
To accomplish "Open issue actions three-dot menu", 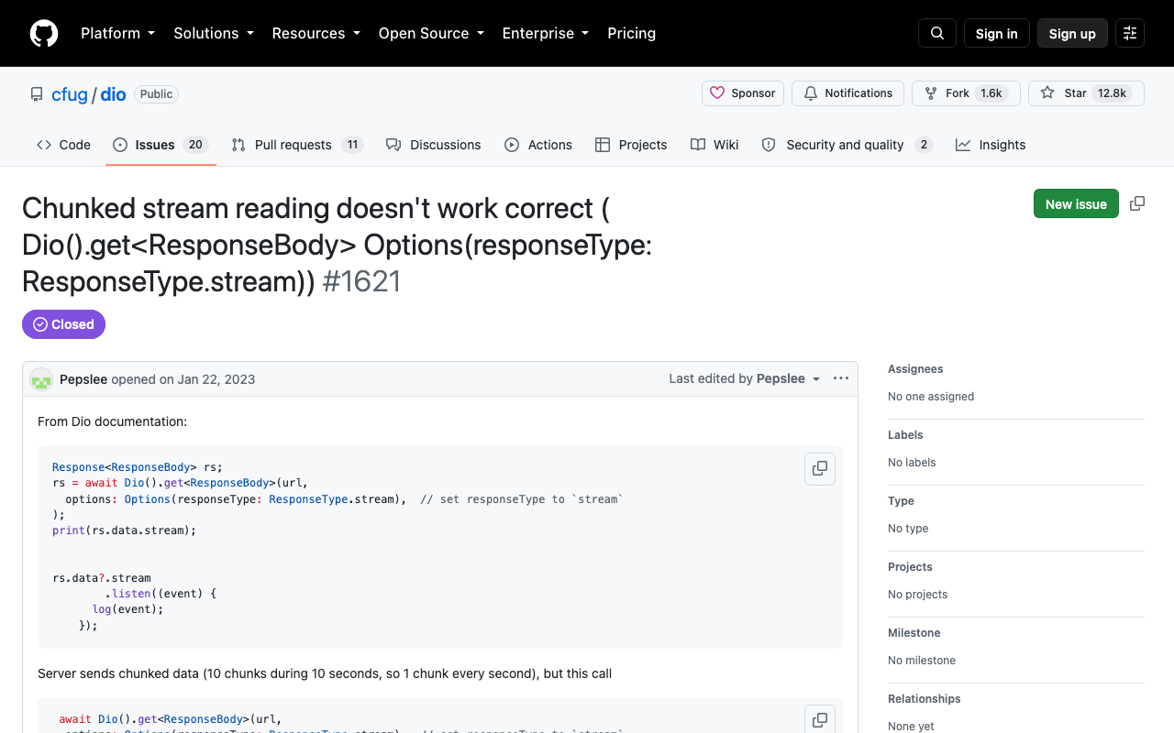I will tap(841, 378).
